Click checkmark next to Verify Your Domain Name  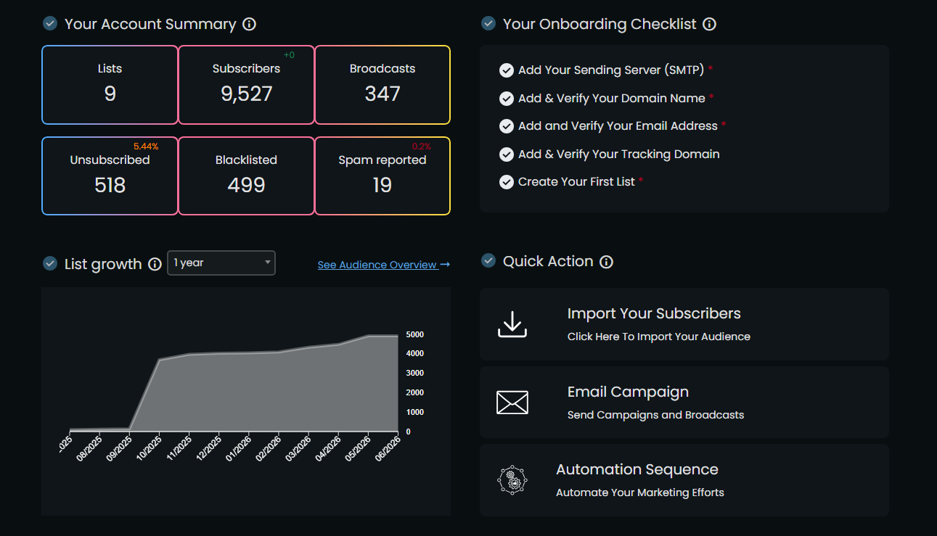click(507, 98)
